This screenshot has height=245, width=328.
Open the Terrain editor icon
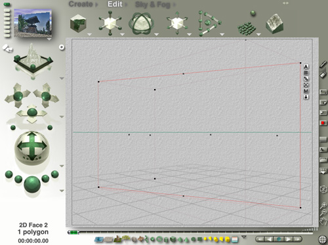pos(275,24)
